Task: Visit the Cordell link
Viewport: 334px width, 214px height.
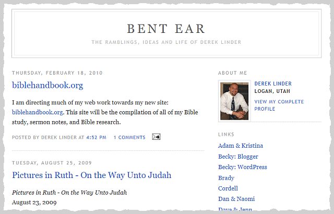Action: pyautogui.click(x=228, y=188)
